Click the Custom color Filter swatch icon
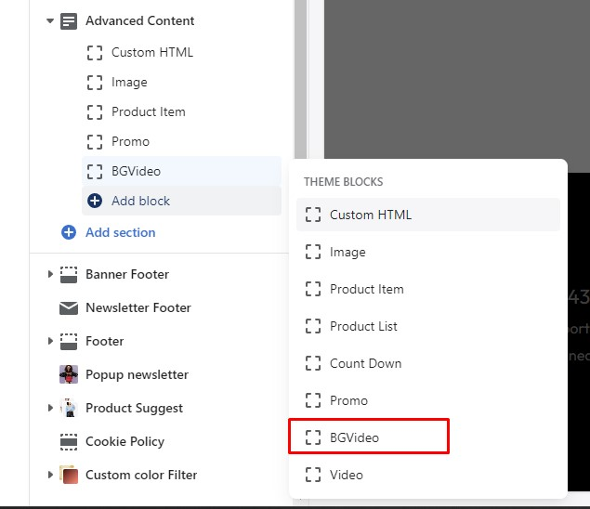Screen dimensions: 590x509 69,475
